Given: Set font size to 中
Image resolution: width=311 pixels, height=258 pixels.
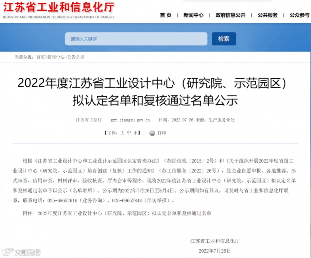Looking at the screenshot, I should click(129, 133).
